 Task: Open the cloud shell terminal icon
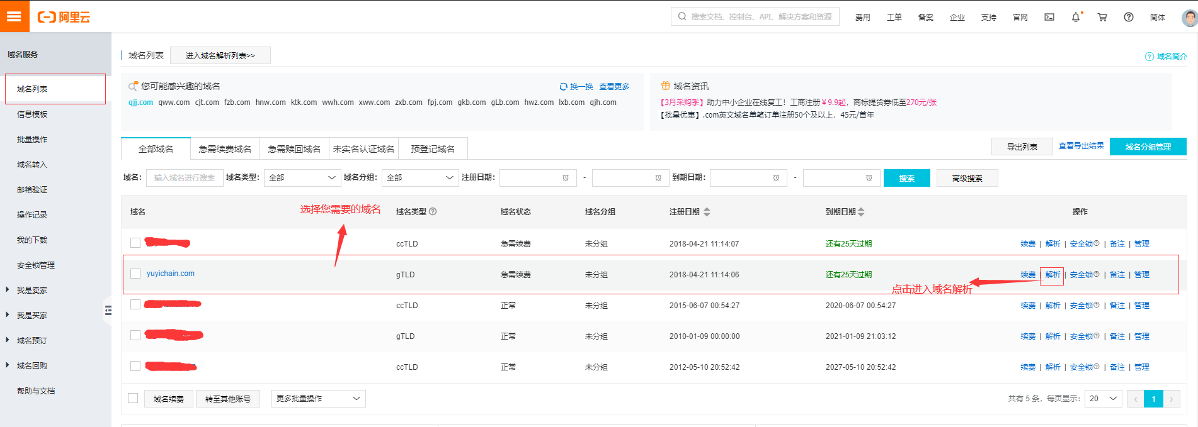[1049, 17]
